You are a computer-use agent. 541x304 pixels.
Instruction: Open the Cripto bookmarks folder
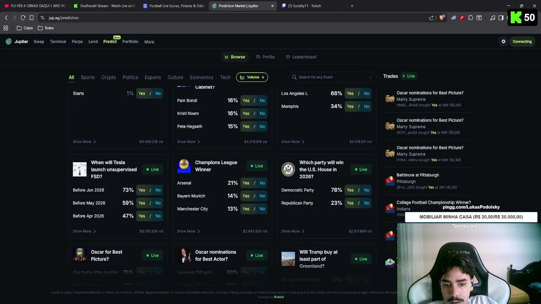click(x=25, y=28)
